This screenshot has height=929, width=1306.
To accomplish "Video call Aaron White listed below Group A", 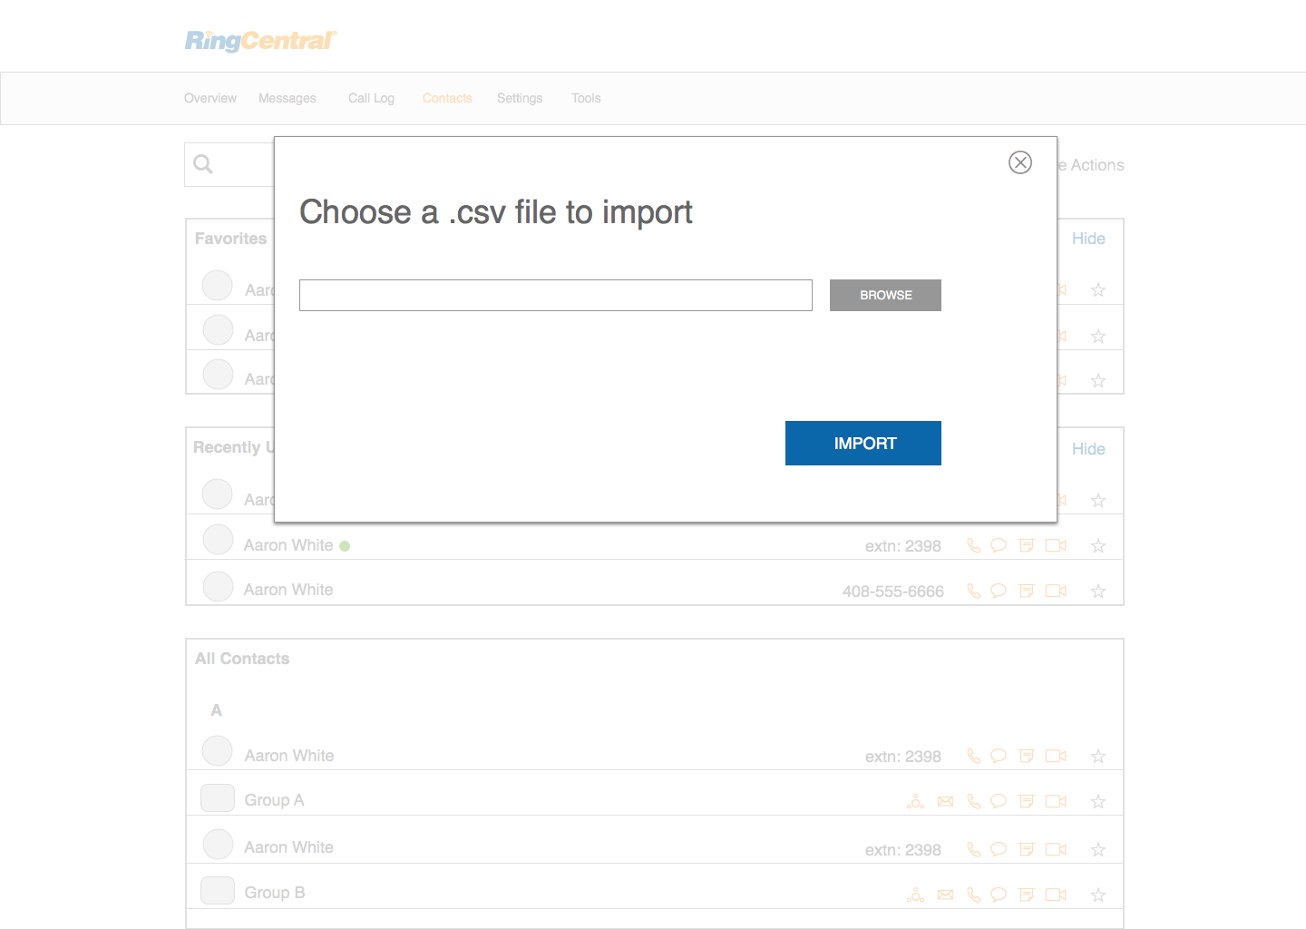I will [1056, 849].
